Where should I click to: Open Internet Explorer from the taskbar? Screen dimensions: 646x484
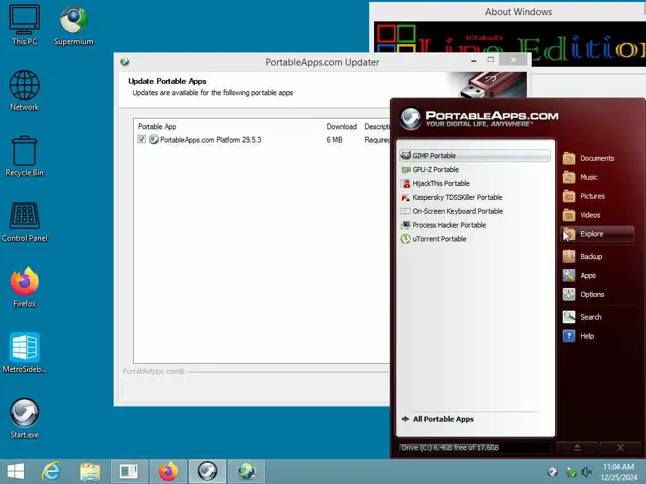52,471
